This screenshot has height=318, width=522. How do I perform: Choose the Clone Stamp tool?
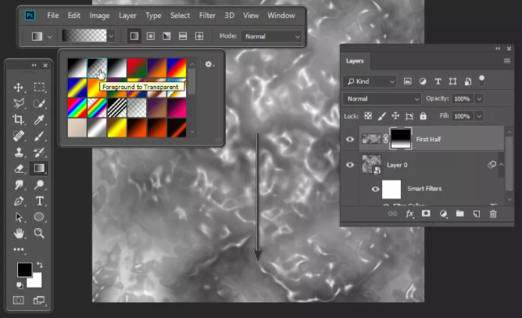click(18, 152)
